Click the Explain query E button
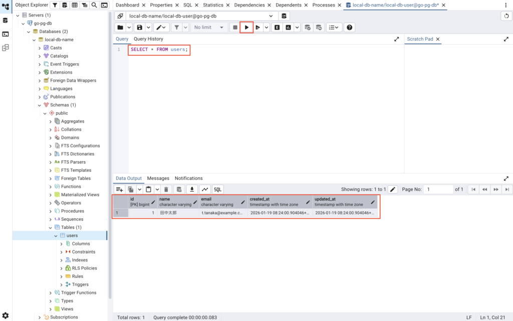Viewport: 513px width, 321px height. [x=277, y=28]
